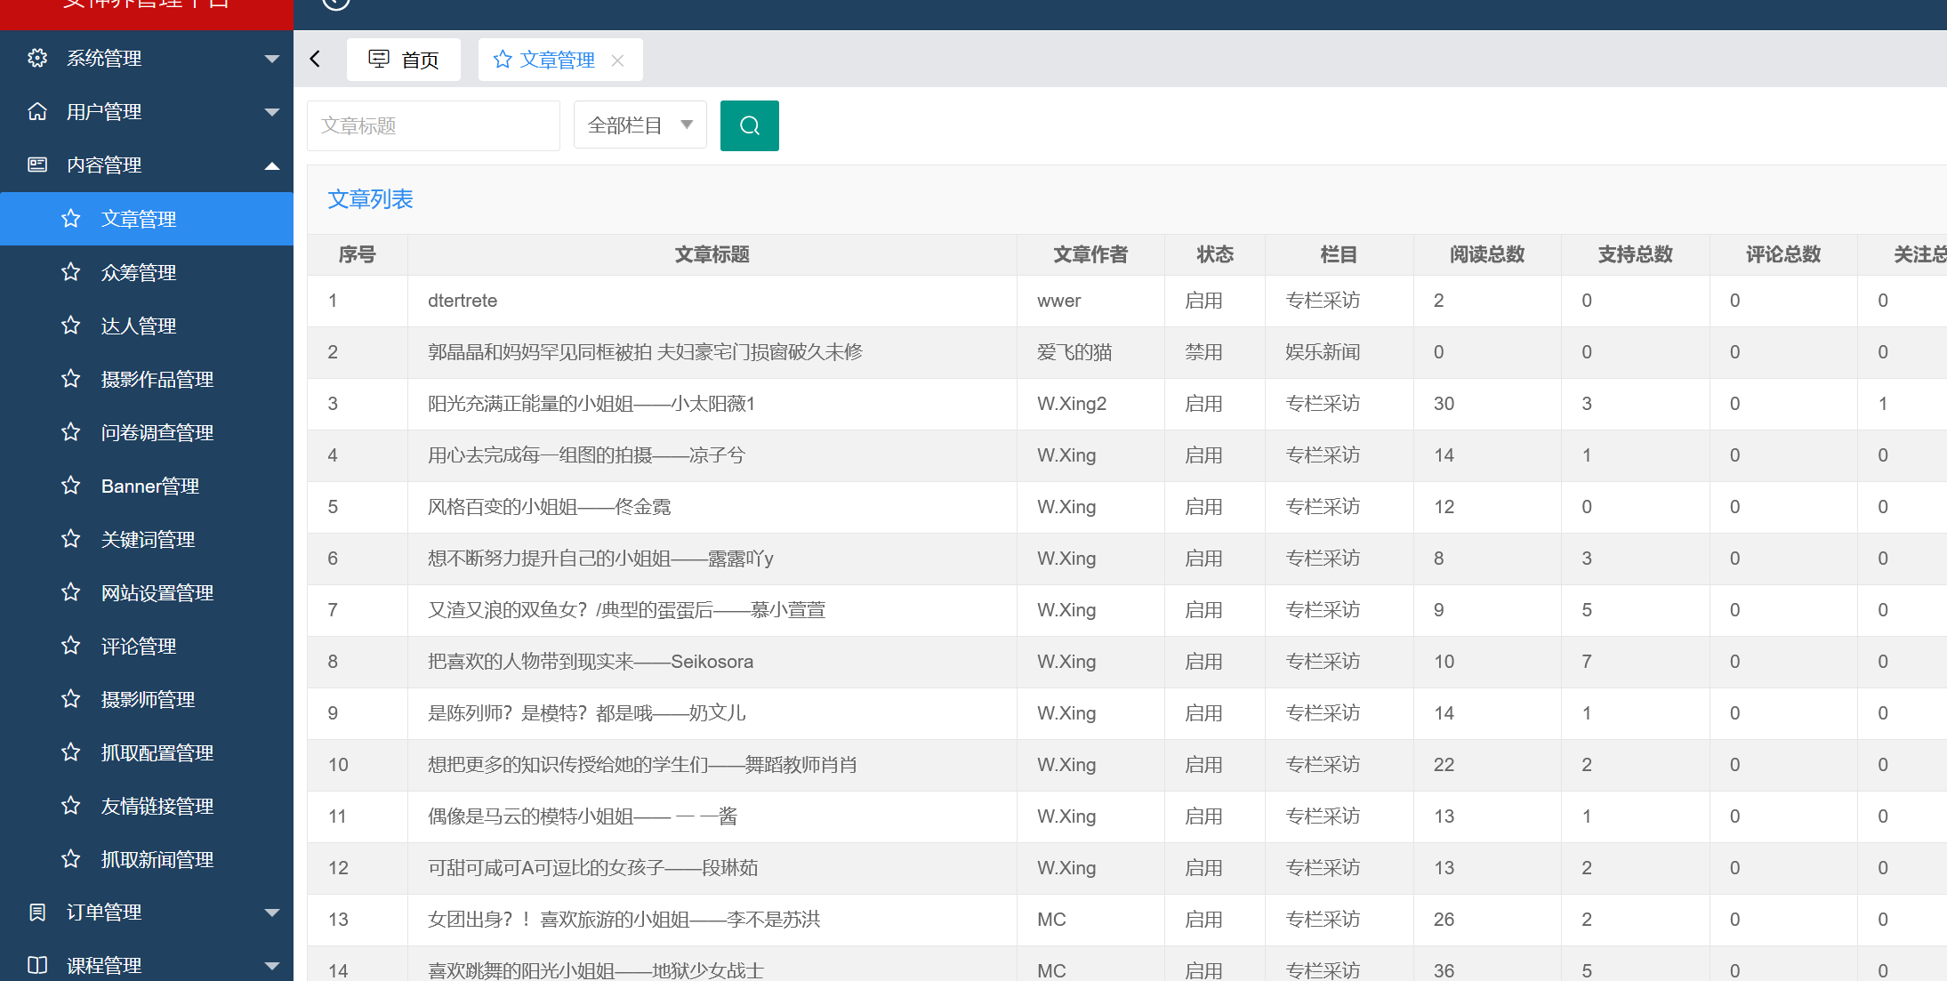Expand the 订单管理 menu arrow

point(272,913)
